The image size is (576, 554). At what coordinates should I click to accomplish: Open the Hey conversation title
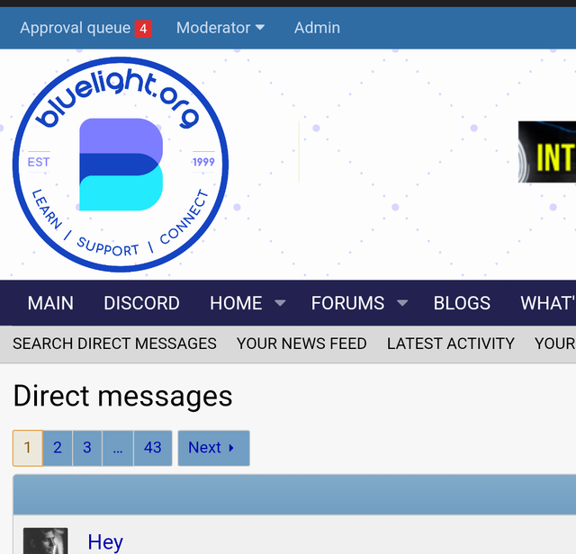pos(105,542)
